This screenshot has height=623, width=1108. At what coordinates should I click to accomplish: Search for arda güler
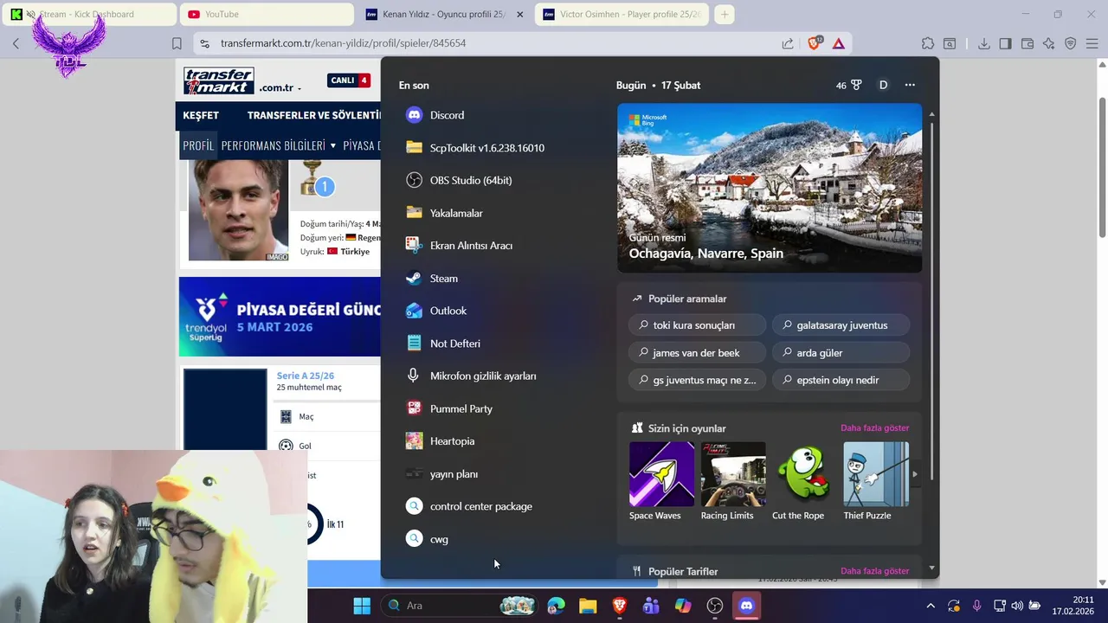(841, 353)
